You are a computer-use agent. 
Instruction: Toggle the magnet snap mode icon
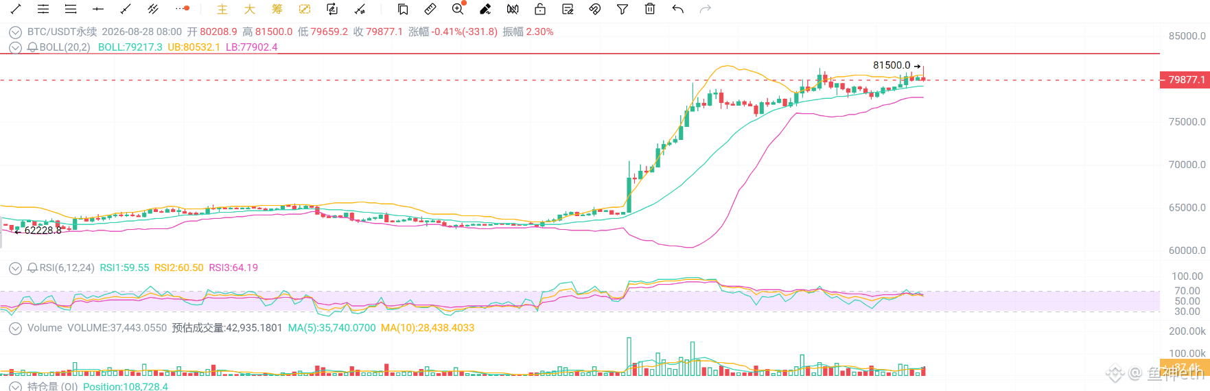[x=595, y=9]
